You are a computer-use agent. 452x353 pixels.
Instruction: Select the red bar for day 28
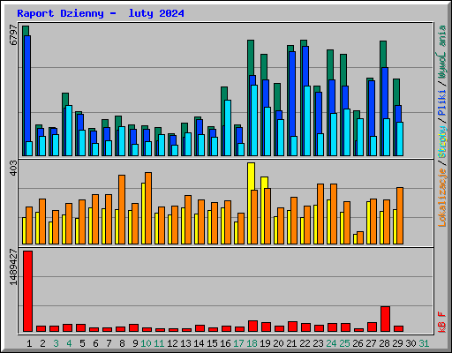(385, 319)
